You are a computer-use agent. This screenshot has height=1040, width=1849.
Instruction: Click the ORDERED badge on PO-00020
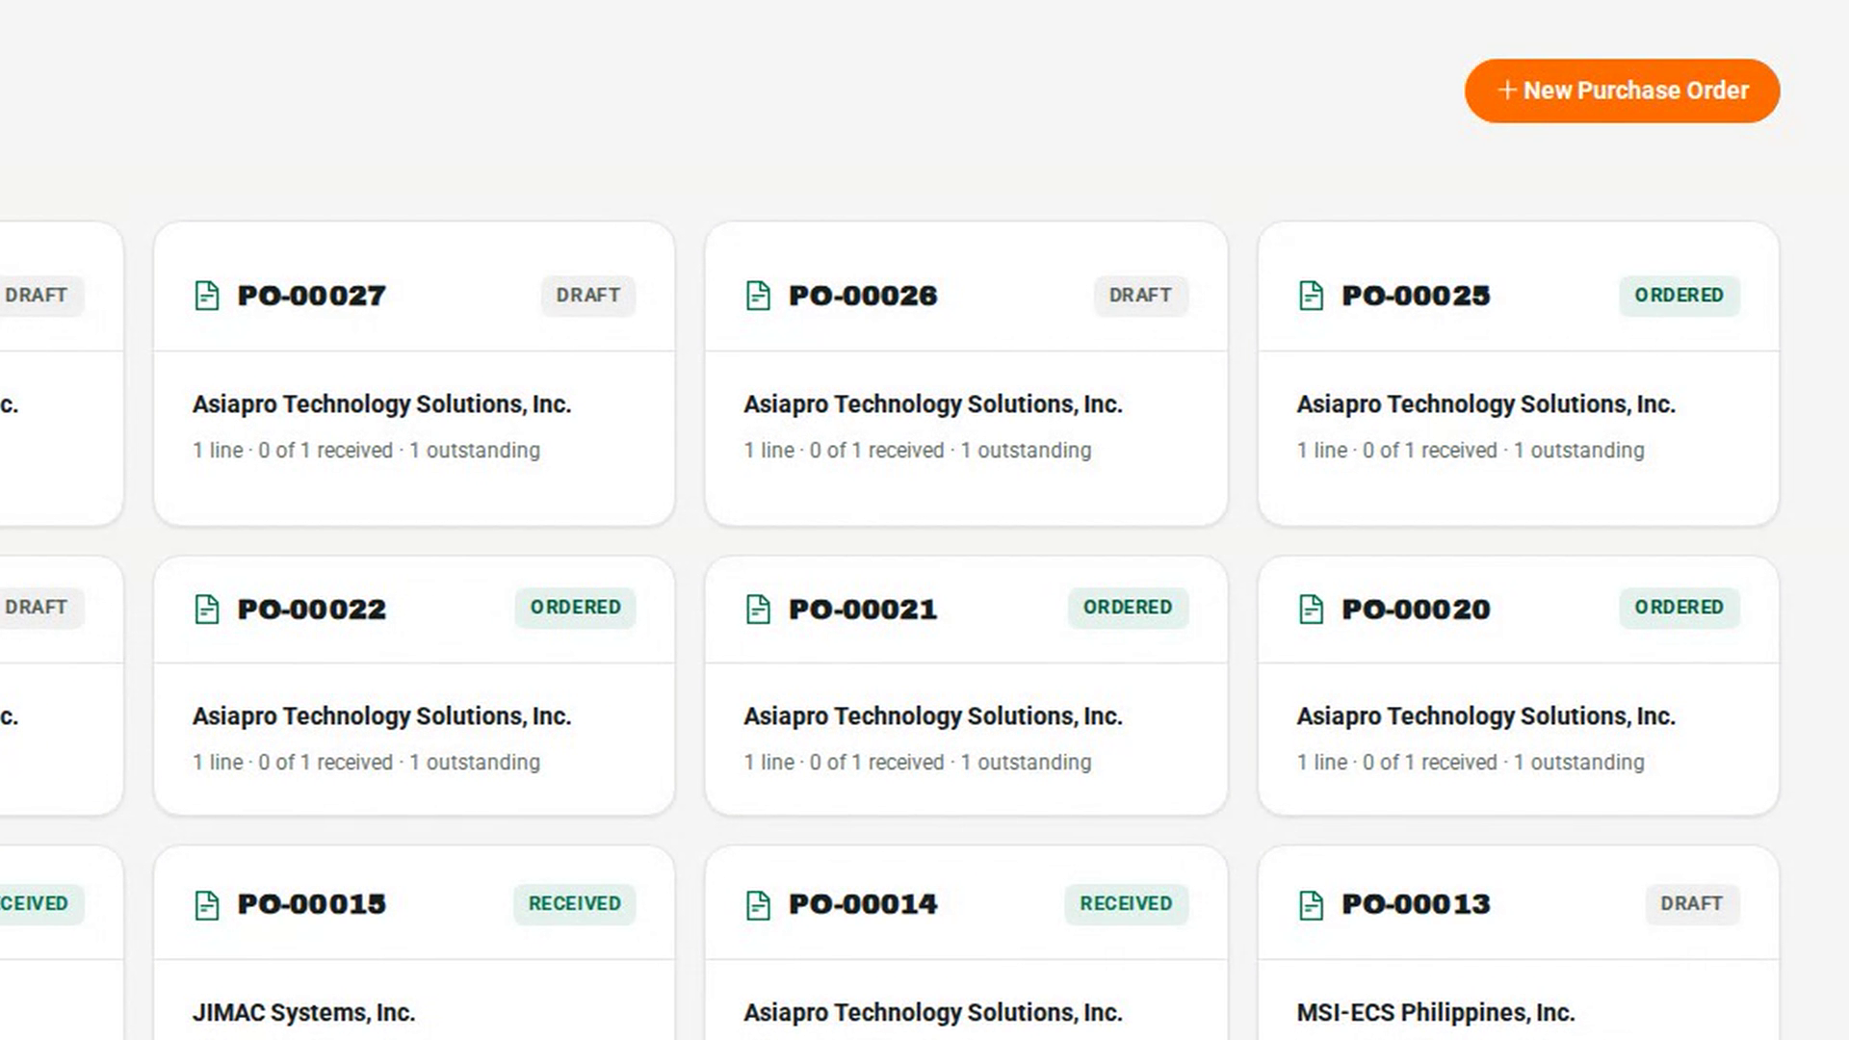pos(1679,608)
